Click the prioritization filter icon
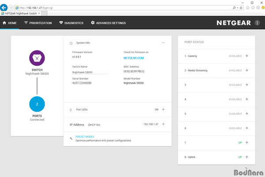Screen dimensions: 265x177 click(x=26, y=23)
